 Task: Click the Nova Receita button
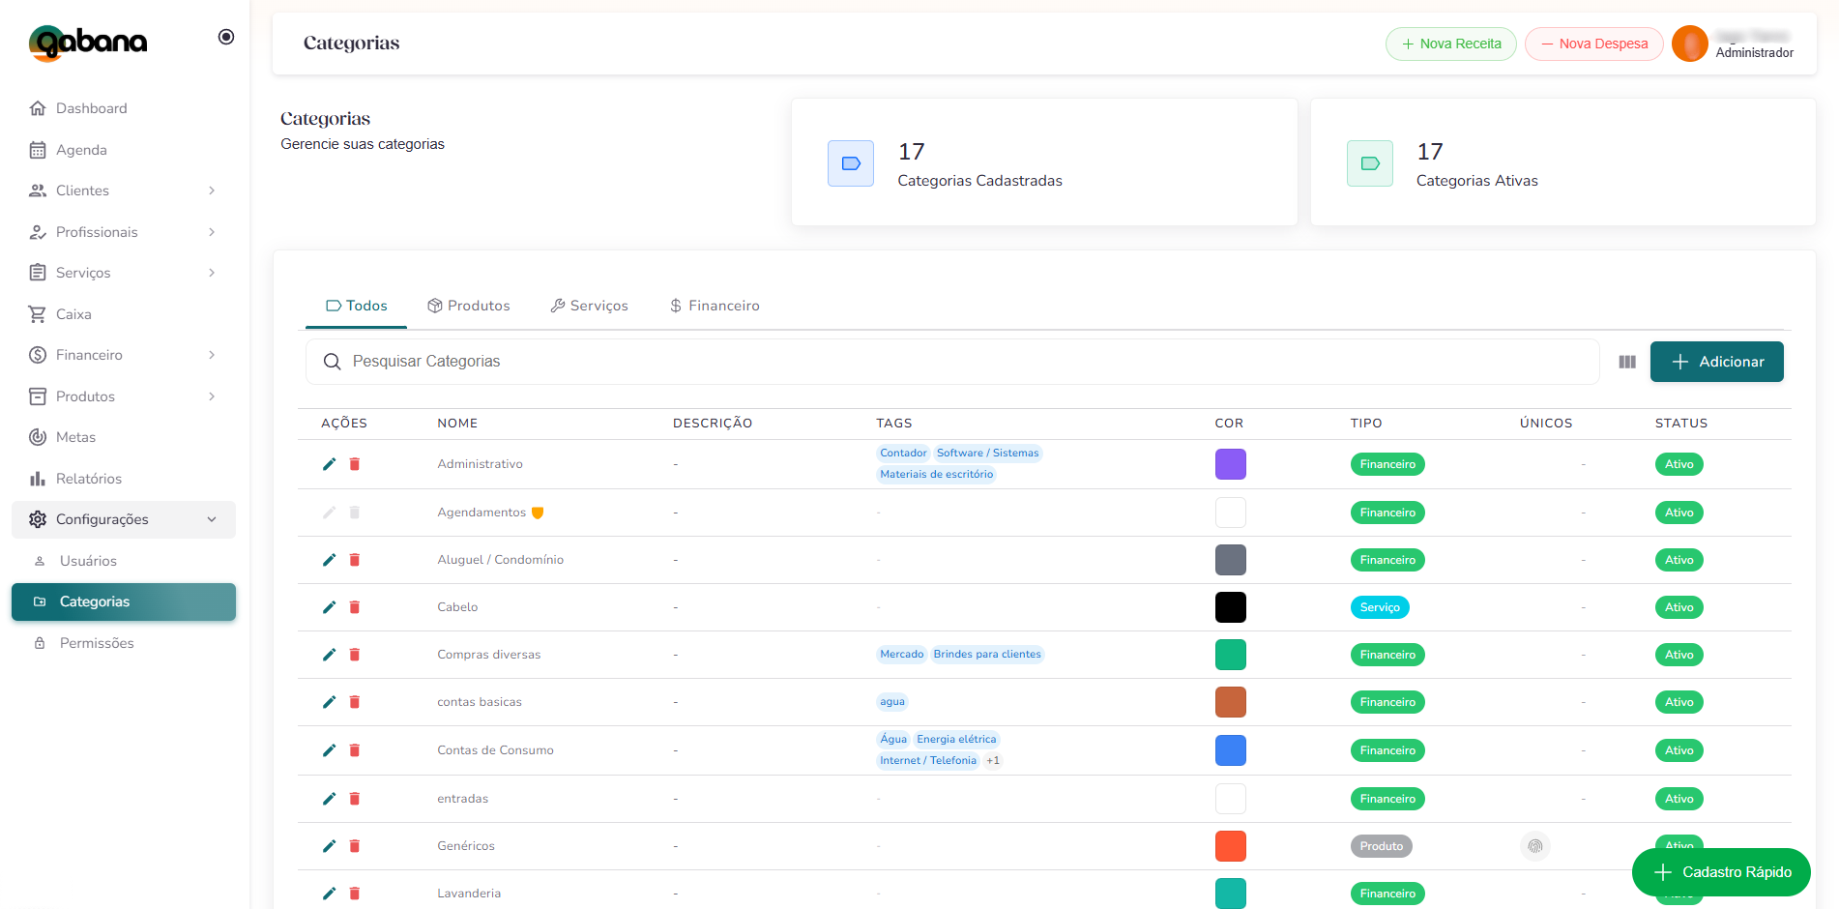click(1450, 44)
